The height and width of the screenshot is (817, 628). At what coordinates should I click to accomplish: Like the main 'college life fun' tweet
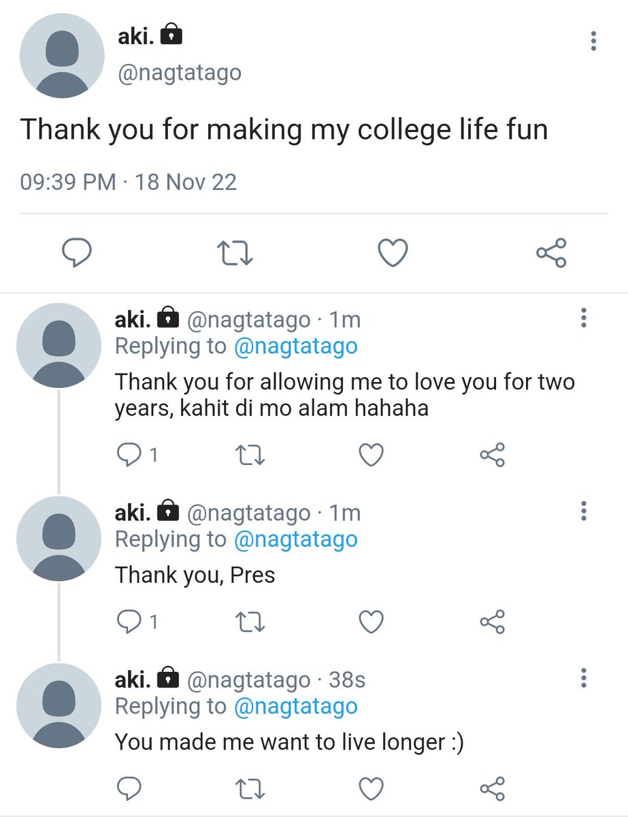pos(393,253)
